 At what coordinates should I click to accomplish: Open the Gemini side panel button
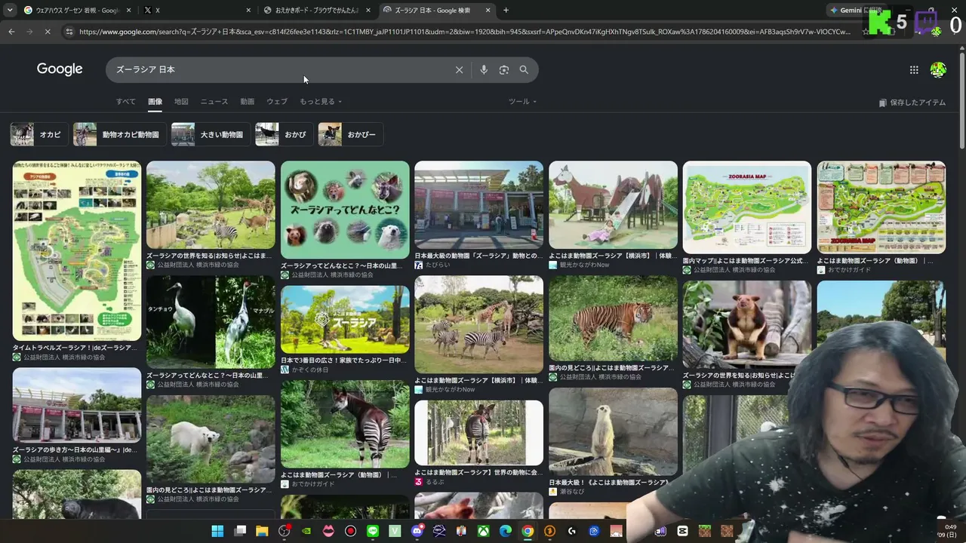855,11
